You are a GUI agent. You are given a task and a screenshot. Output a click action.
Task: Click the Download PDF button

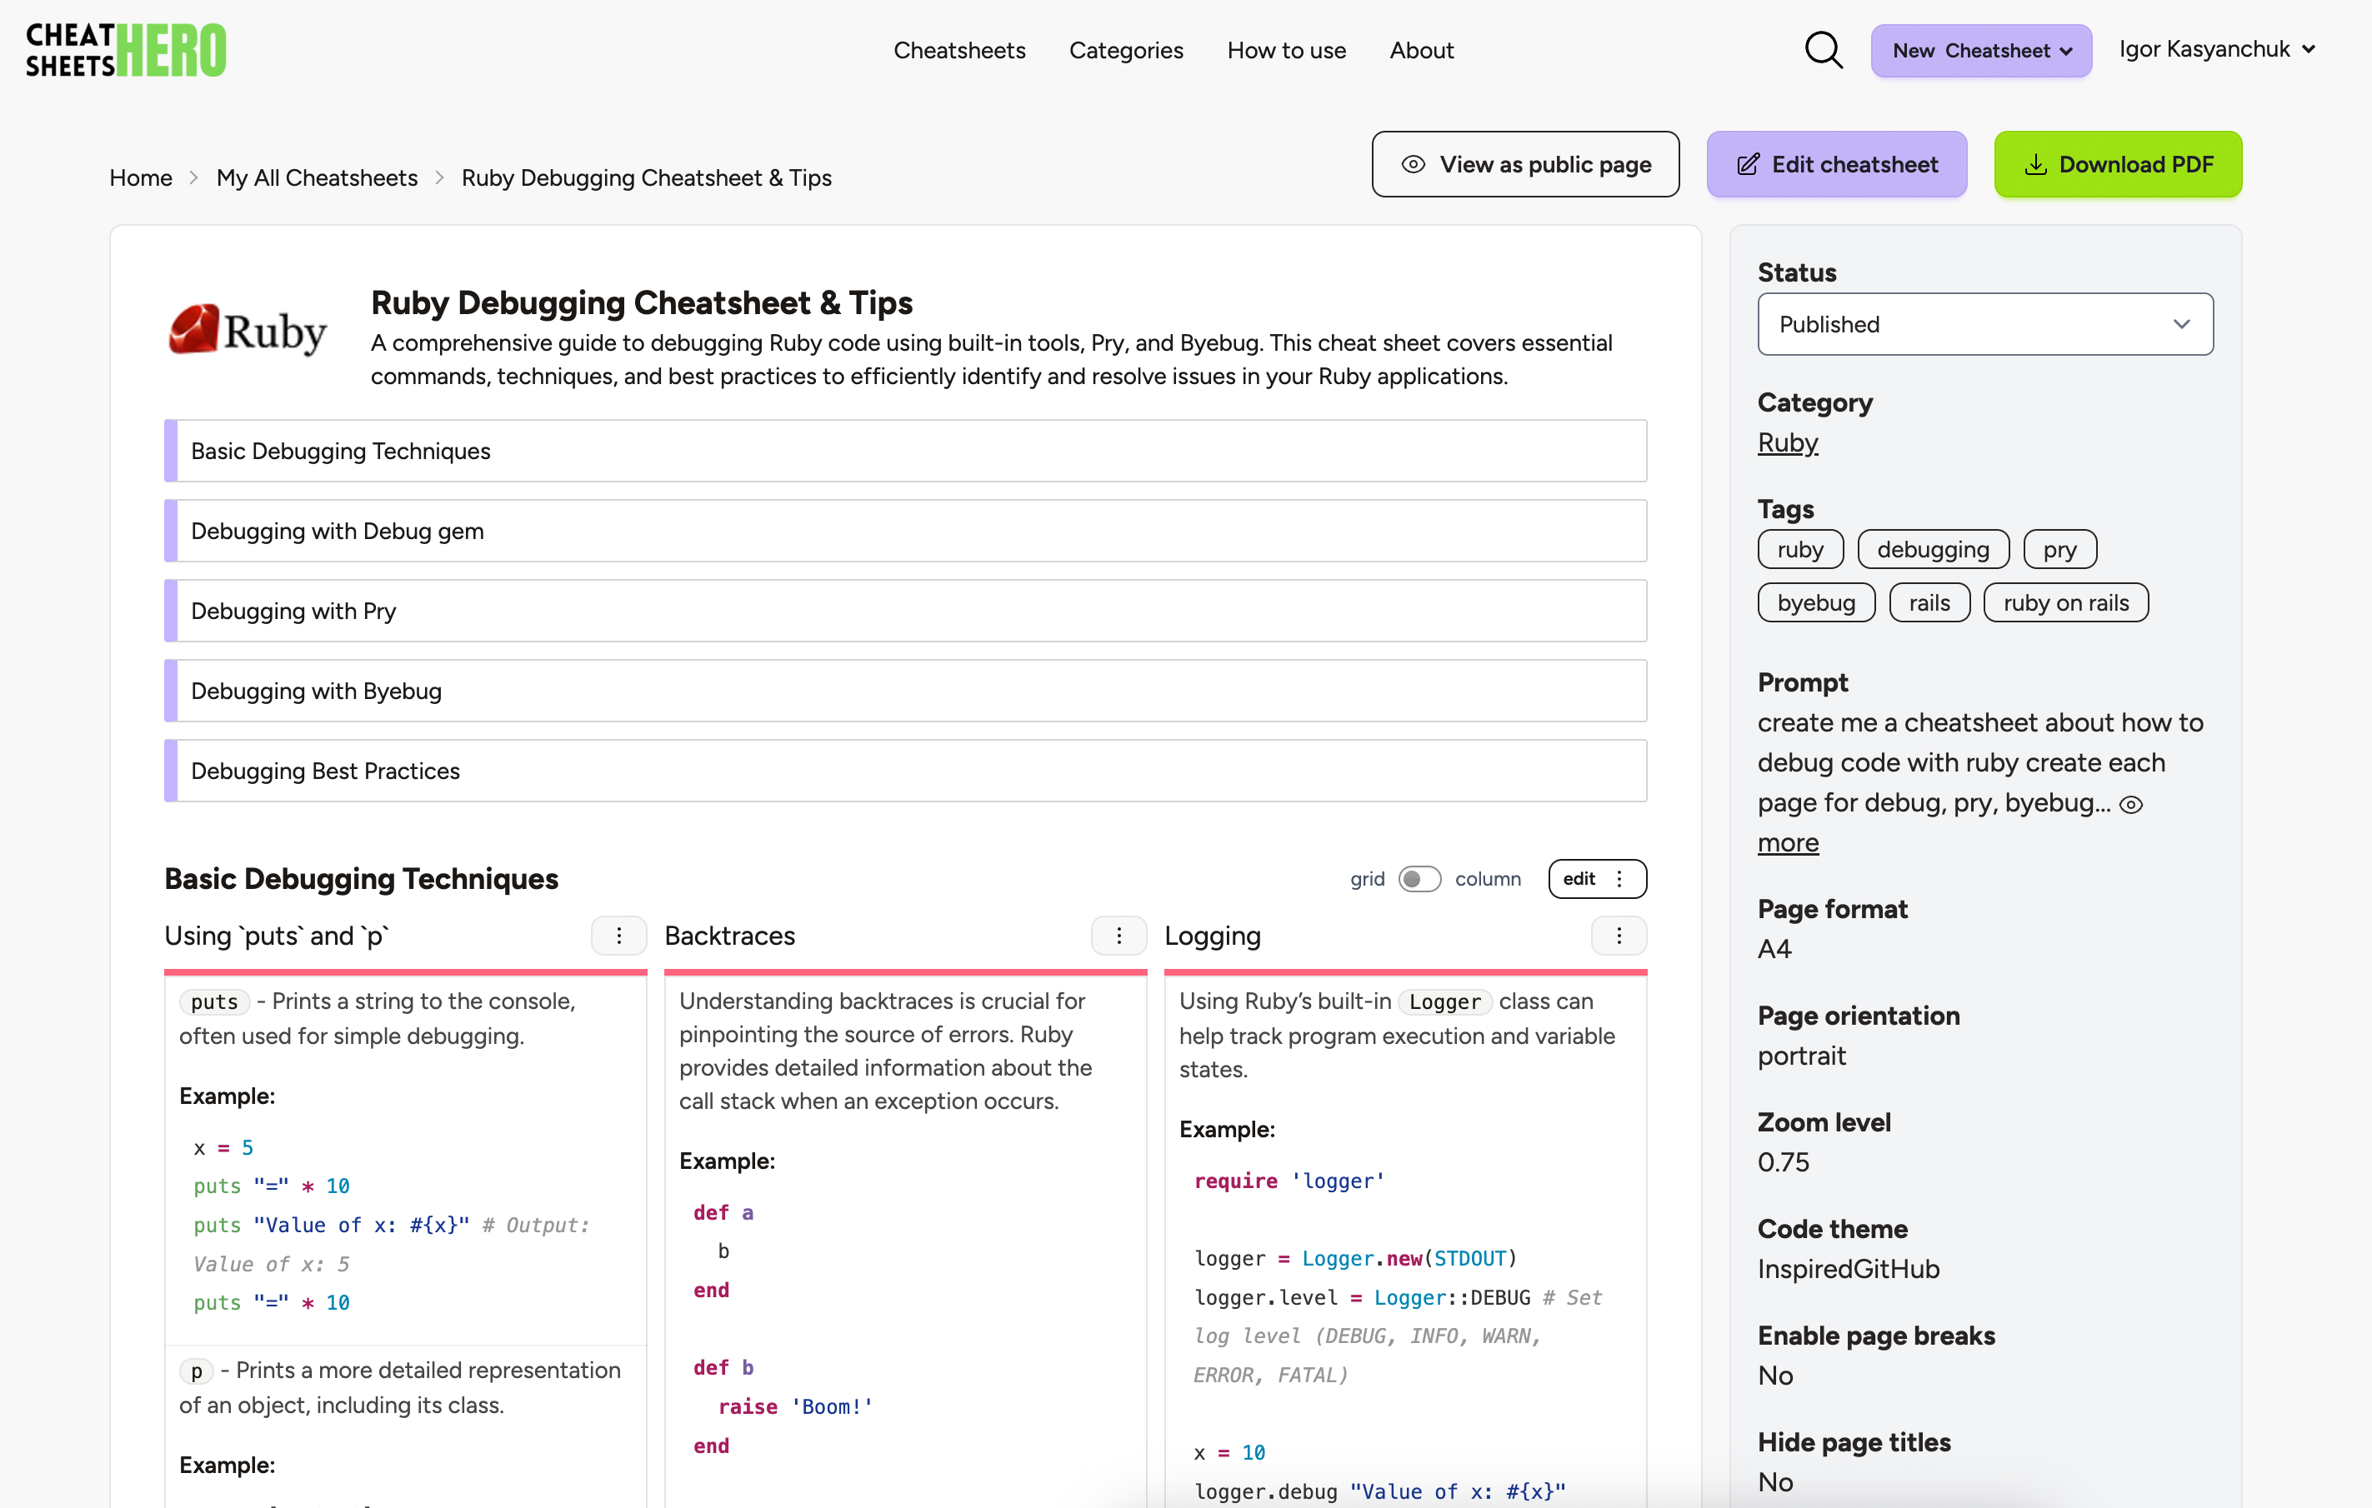[2118, 164]
